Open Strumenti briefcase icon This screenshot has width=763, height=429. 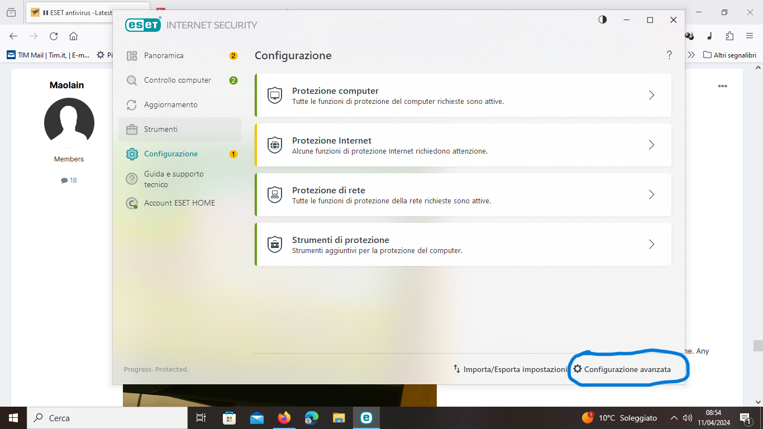pos(132,130)
